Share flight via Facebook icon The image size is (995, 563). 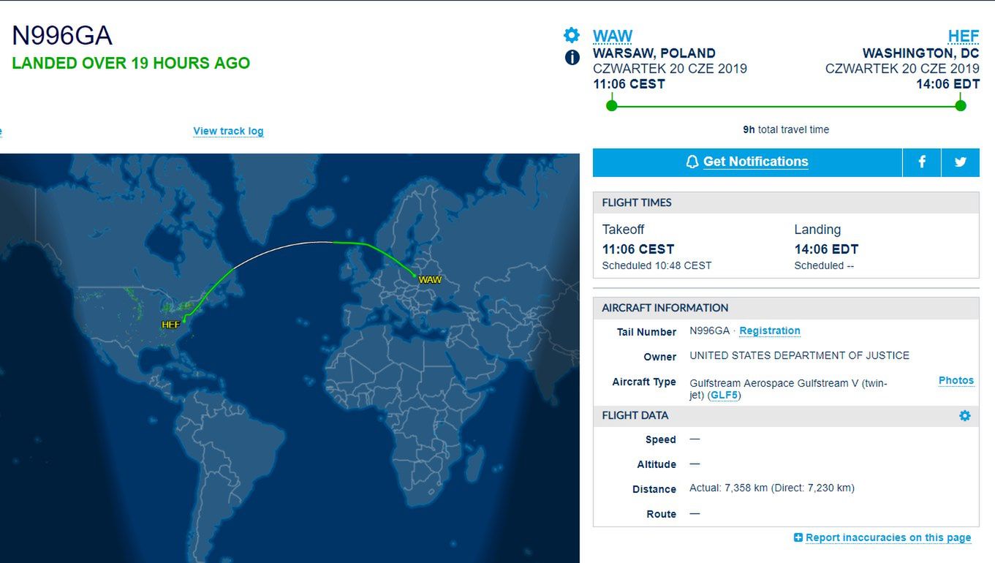click(921, 162)
